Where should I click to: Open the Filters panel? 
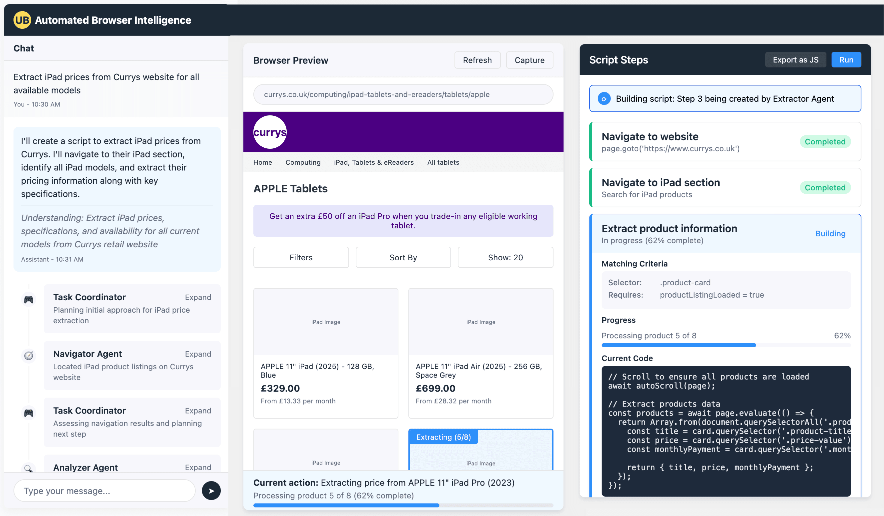pos(301,257)
